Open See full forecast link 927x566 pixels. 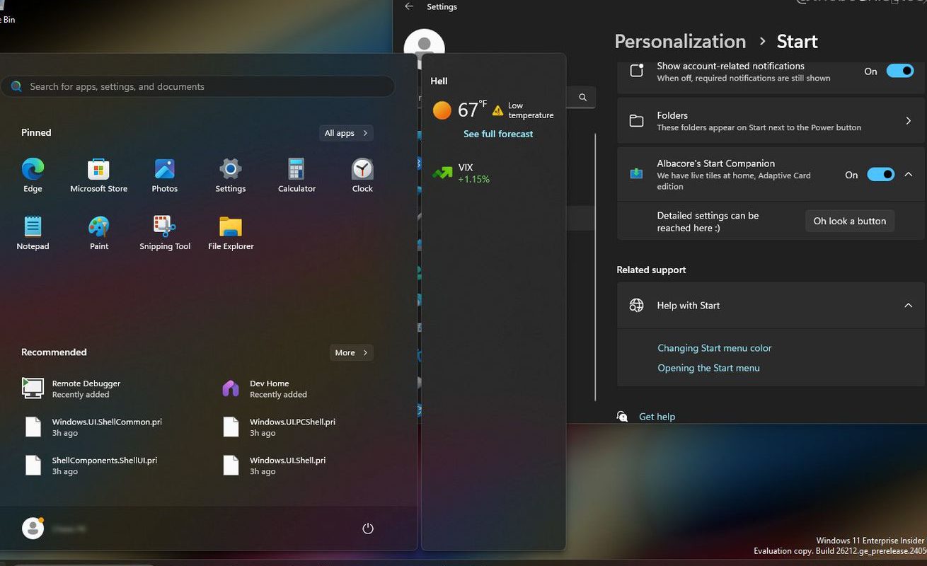pos(498,134)
